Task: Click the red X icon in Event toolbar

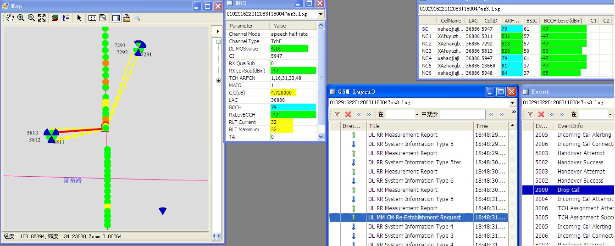Action: pos(541,114)
